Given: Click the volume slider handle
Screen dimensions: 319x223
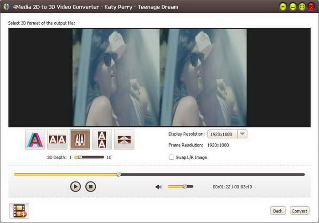Looking at the screenshot, I should tap(185, 186).
